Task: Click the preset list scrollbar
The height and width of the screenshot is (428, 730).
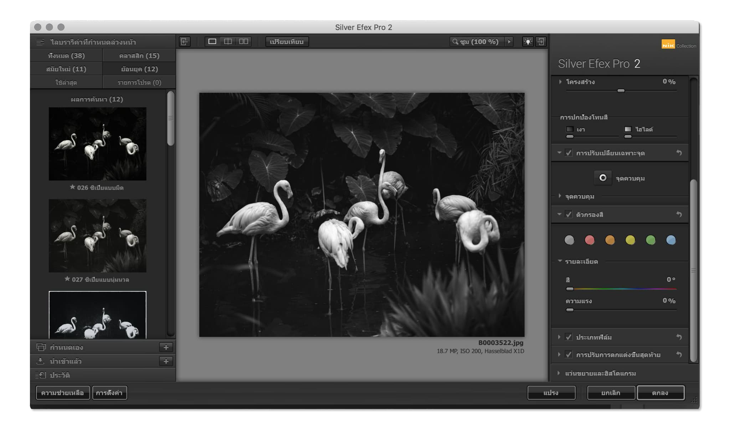Action: pos(171,118)
